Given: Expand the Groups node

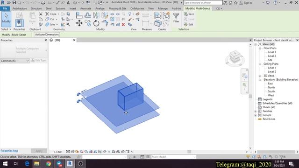Looking at the screenshot, I should tap(256, 115).
